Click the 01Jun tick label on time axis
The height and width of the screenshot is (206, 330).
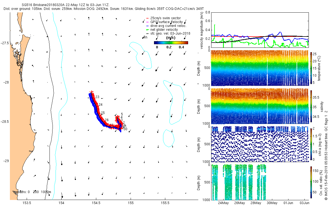pyautogui.click(x=288, y=203)
